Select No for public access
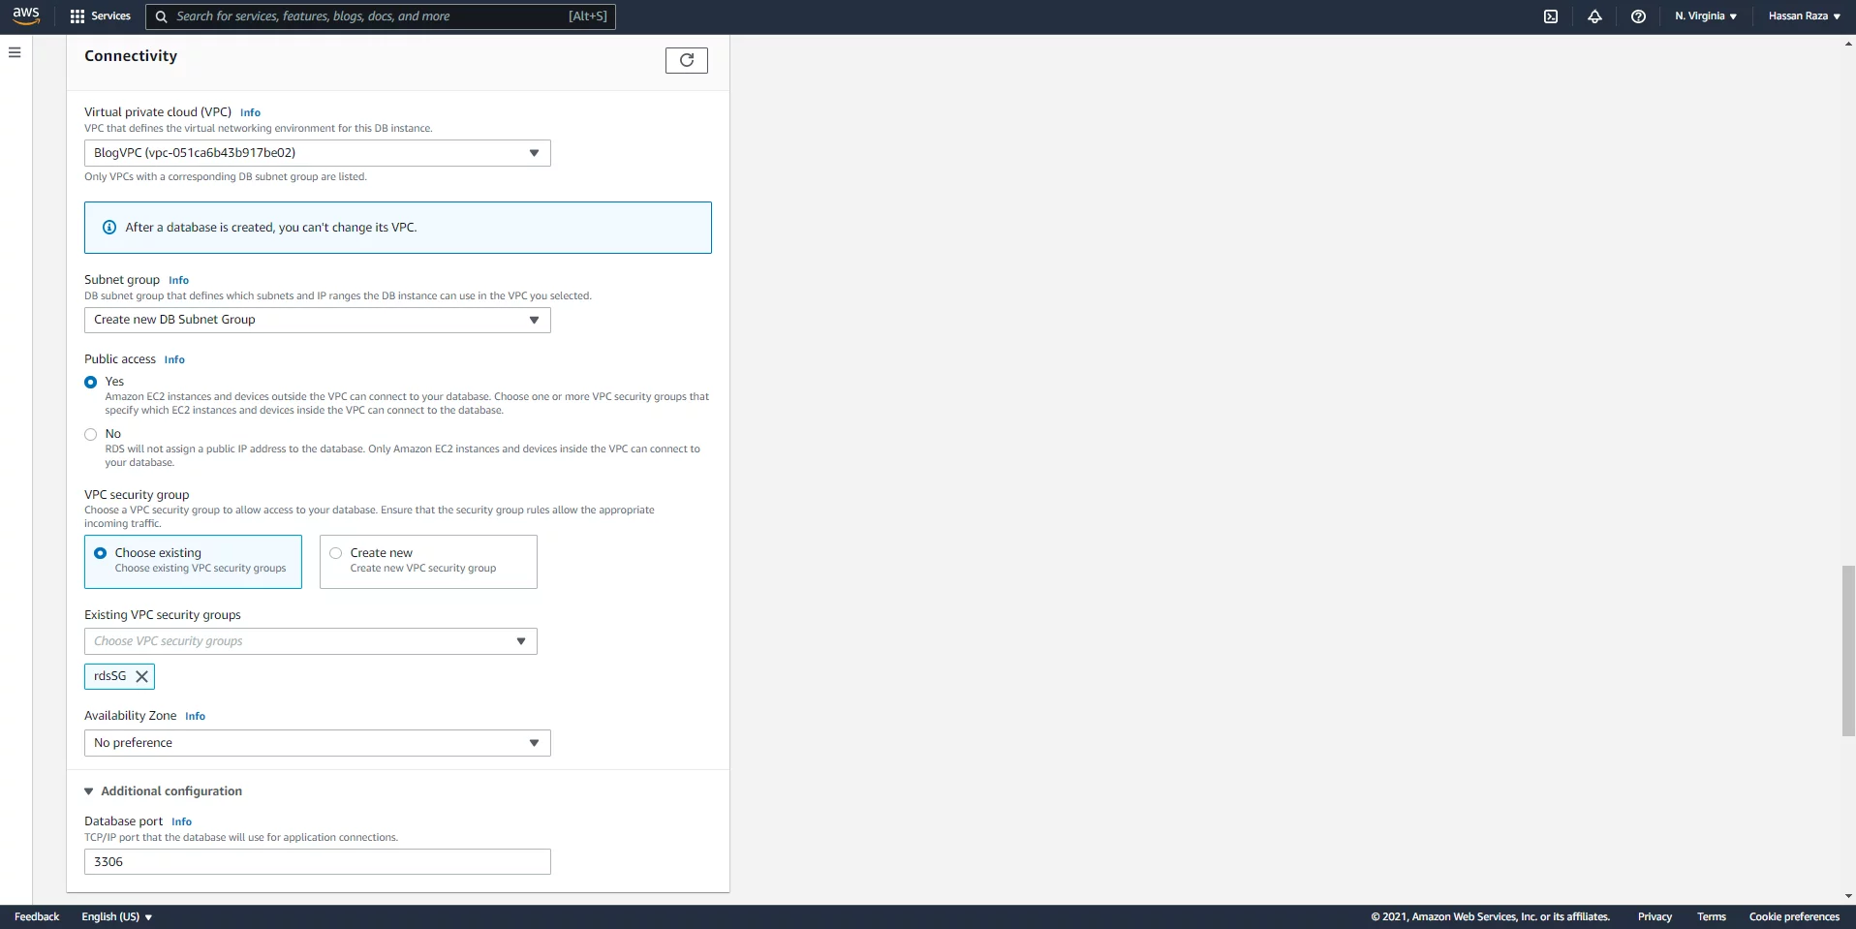Image resolution: width=1856 pixels, height=929 pixels. (91, 434)
